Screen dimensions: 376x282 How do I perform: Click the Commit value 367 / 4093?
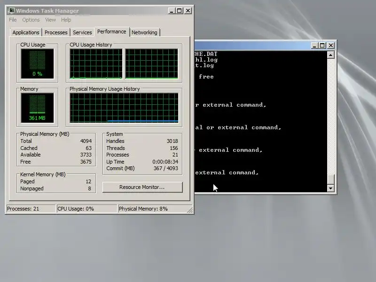tap(166, 168)
